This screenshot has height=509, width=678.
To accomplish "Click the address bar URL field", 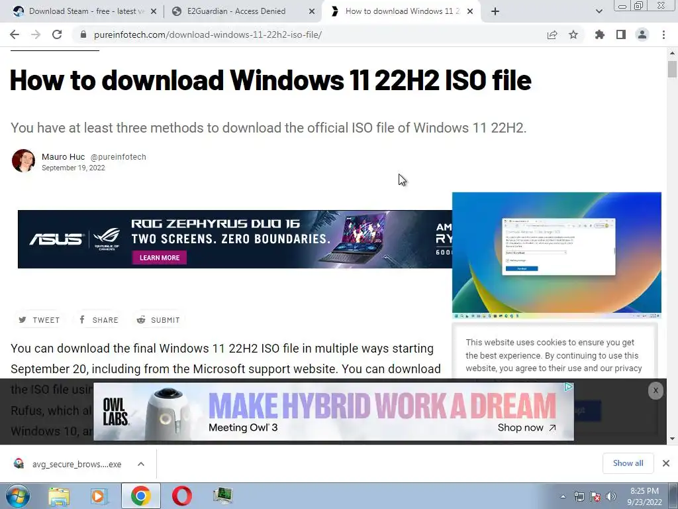I will tap(311, 34).
